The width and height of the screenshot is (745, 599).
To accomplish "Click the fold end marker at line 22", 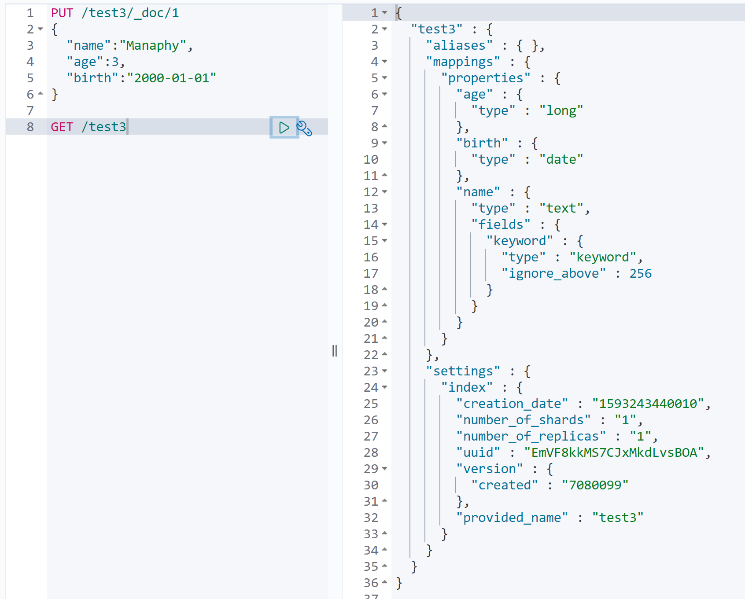I will pyautogui.click(x=385, y=354).
